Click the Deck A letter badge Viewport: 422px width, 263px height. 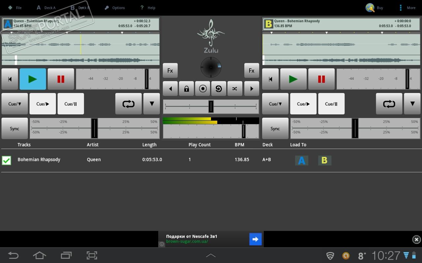point(8,24)
